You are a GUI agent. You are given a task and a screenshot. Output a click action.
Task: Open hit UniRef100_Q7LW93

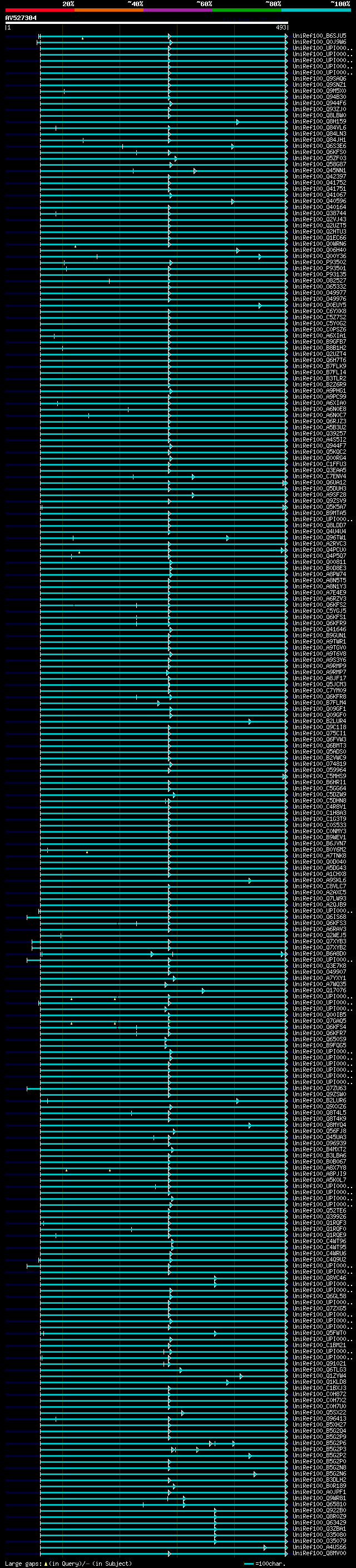319,899
